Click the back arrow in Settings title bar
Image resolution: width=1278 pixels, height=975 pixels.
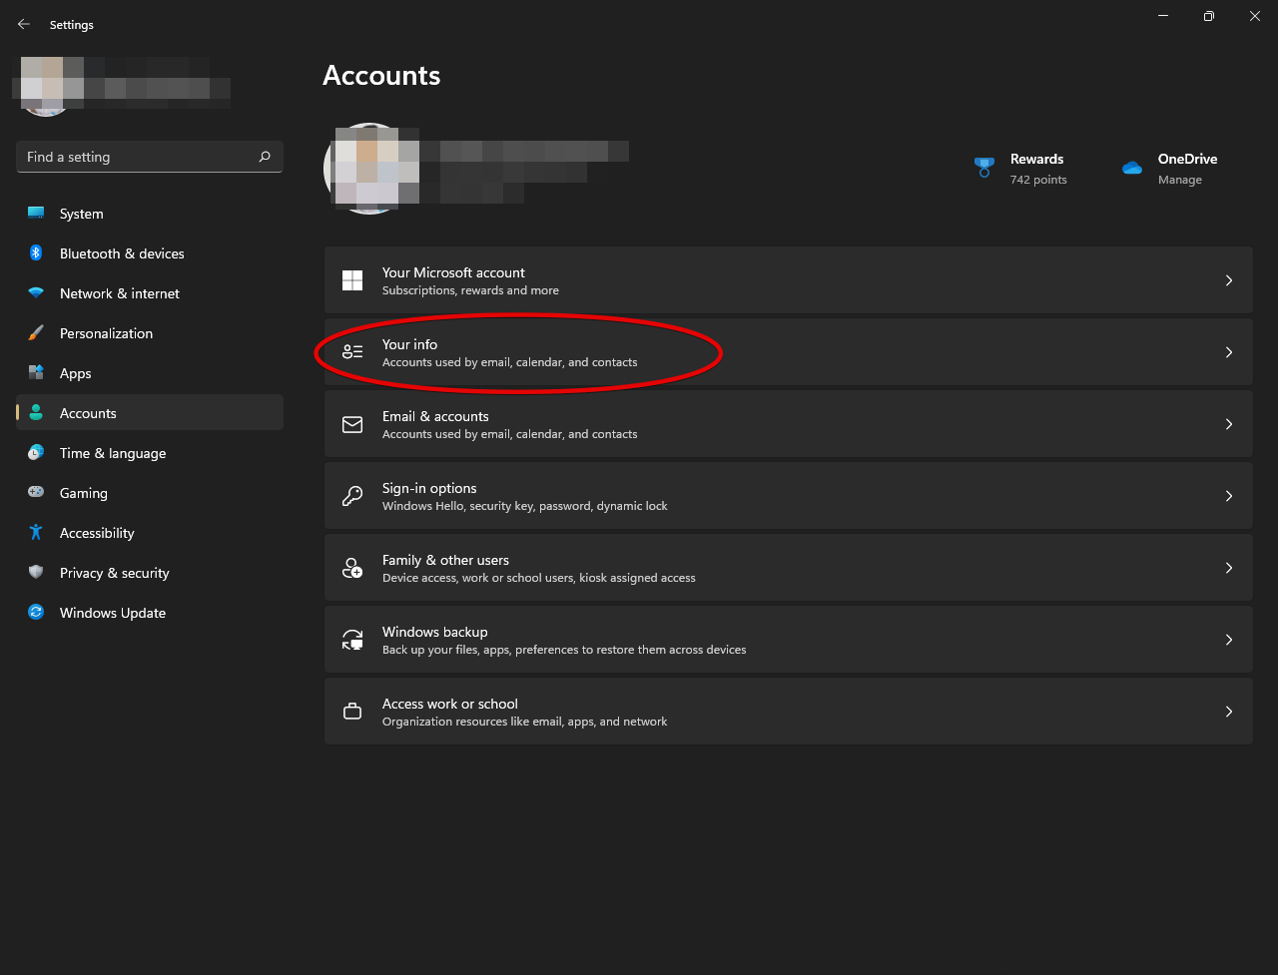click(x=24, y=24)
